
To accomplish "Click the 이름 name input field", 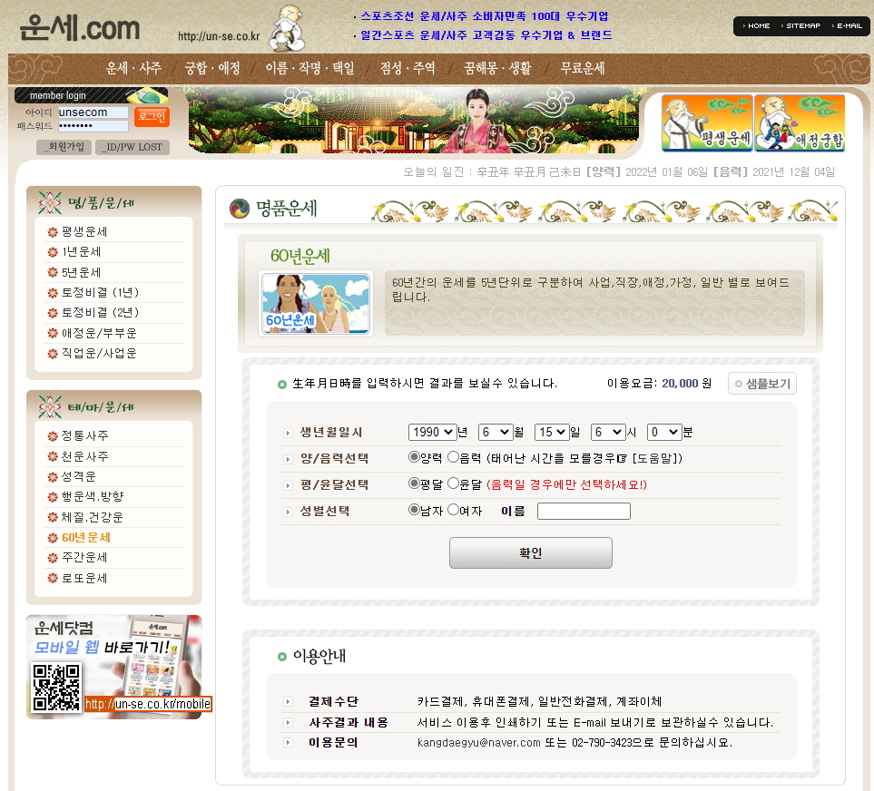I will pyautogui.click(x=584, y=511).
